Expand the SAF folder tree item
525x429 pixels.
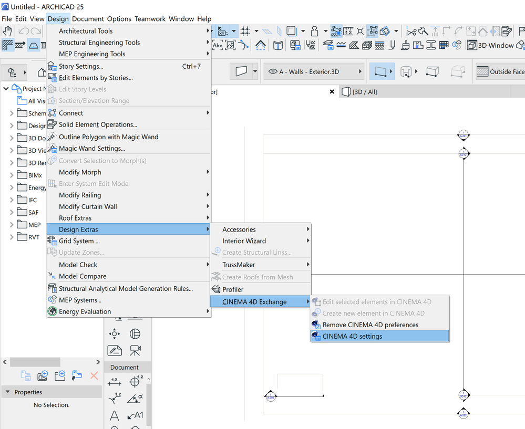12,212
